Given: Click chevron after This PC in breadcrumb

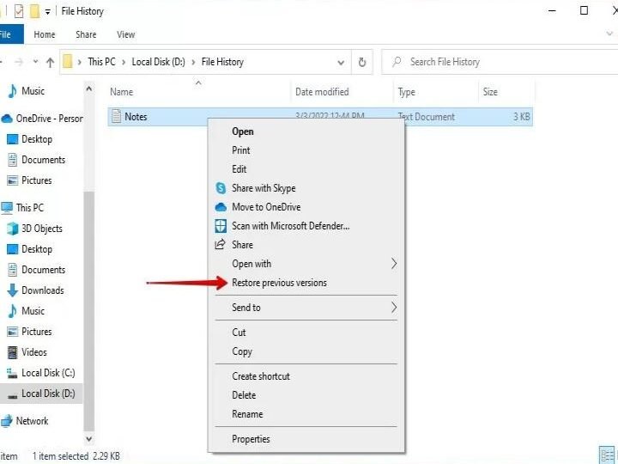Looking at the screenshot, I should click(x=124, y=63).
